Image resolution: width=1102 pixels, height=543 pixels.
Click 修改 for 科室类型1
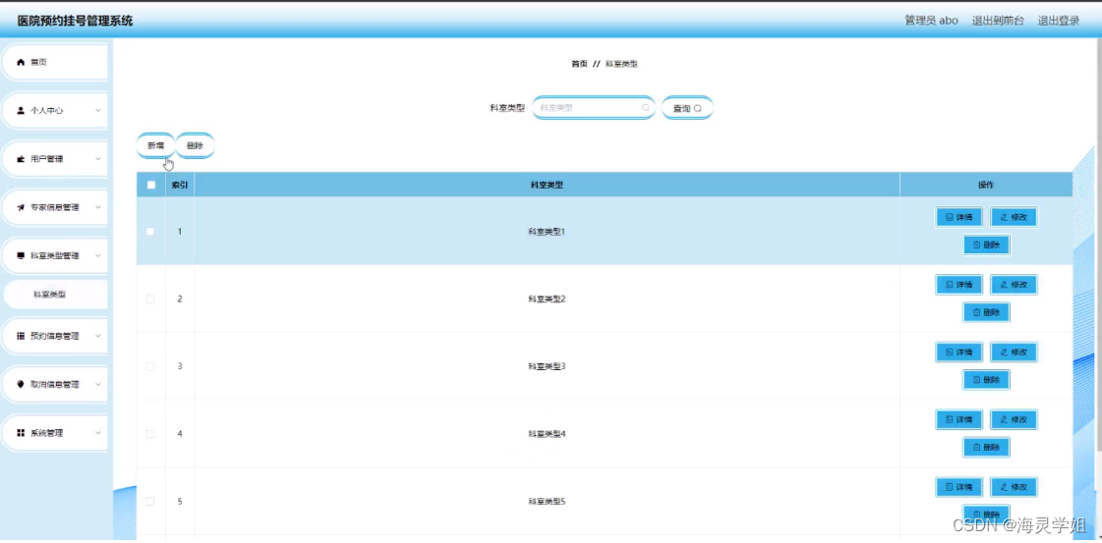click(x=1015, y=217)
